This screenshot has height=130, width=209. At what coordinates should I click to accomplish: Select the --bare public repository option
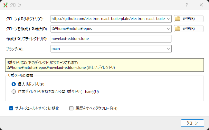pos(14,91)
